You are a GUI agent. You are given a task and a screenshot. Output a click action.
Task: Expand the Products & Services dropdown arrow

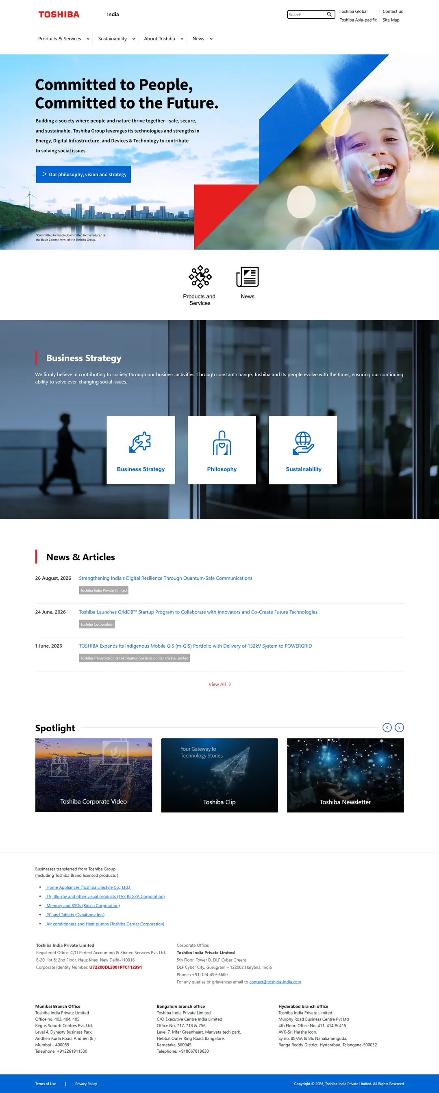tap(88, 39)
